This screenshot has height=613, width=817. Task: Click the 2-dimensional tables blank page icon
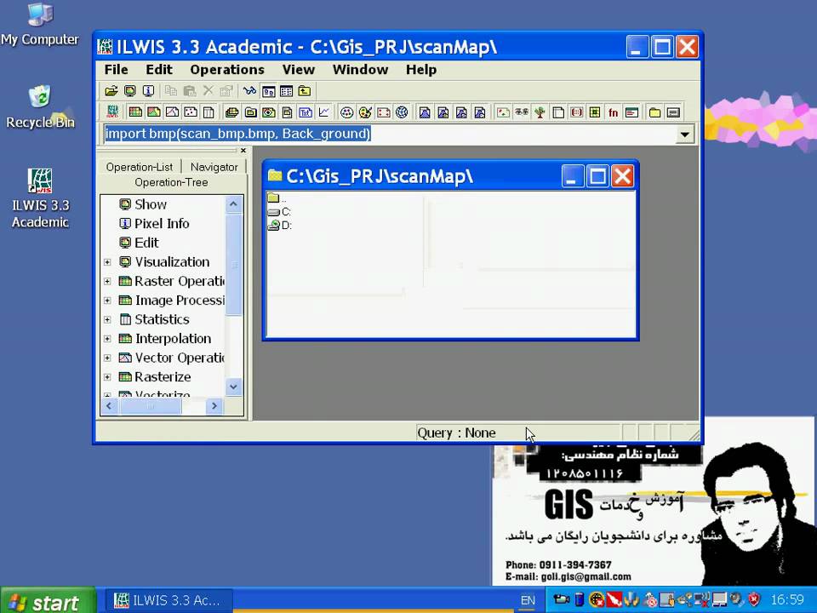pos(558,112)
